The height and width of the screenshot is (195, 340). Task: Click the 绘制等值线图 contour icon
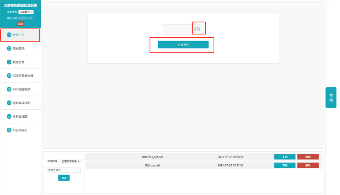tap(9, 103)
